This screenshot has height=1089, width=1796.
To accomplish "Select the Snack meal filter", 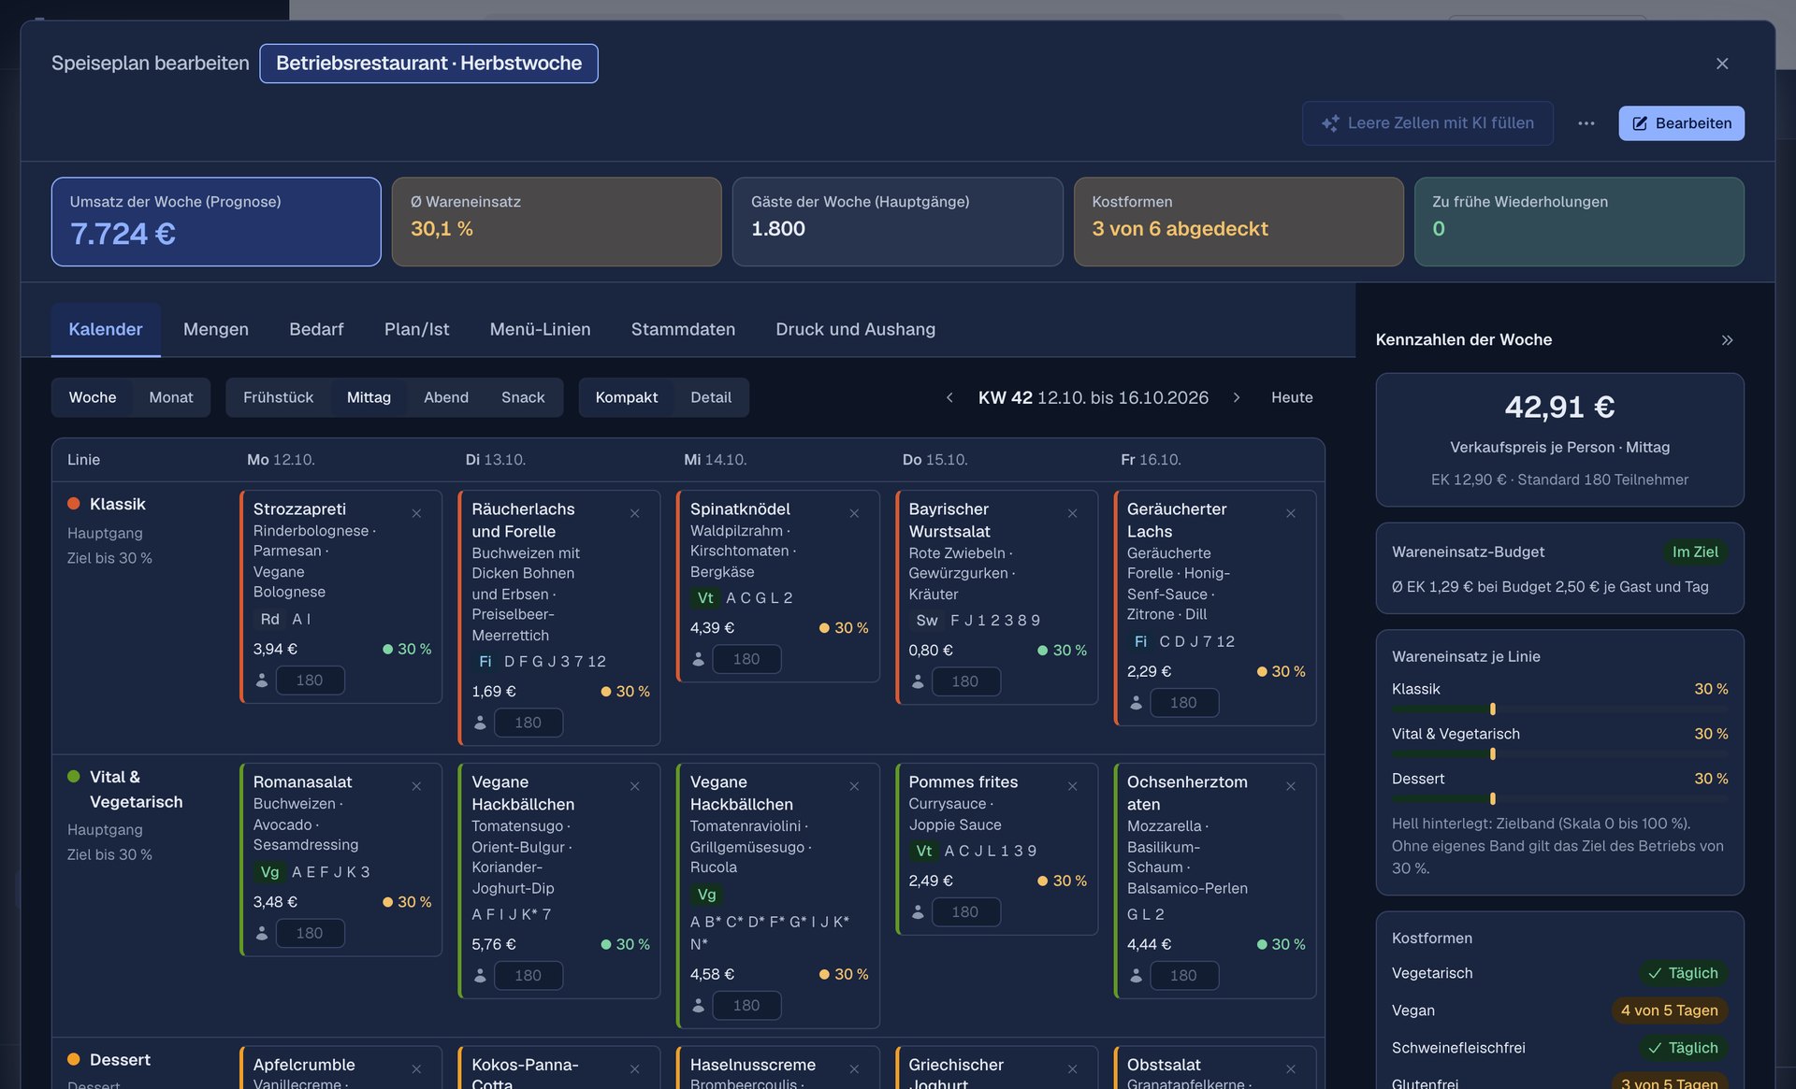I will click(x=523, y=397).
